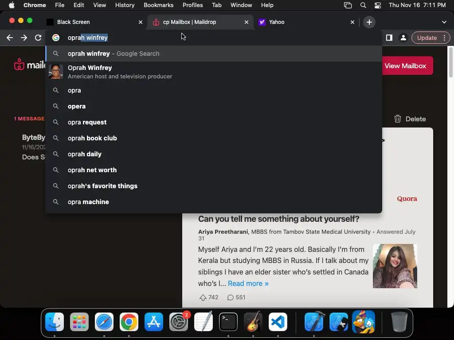Reload the current page
Viewport: 454px width, 340px height.
(x=38, y=38)
